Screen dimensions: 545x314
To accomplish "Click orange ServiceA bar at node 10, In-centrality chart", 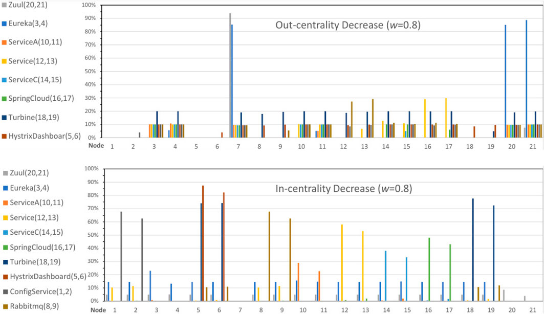I will (x=298, y=282).
